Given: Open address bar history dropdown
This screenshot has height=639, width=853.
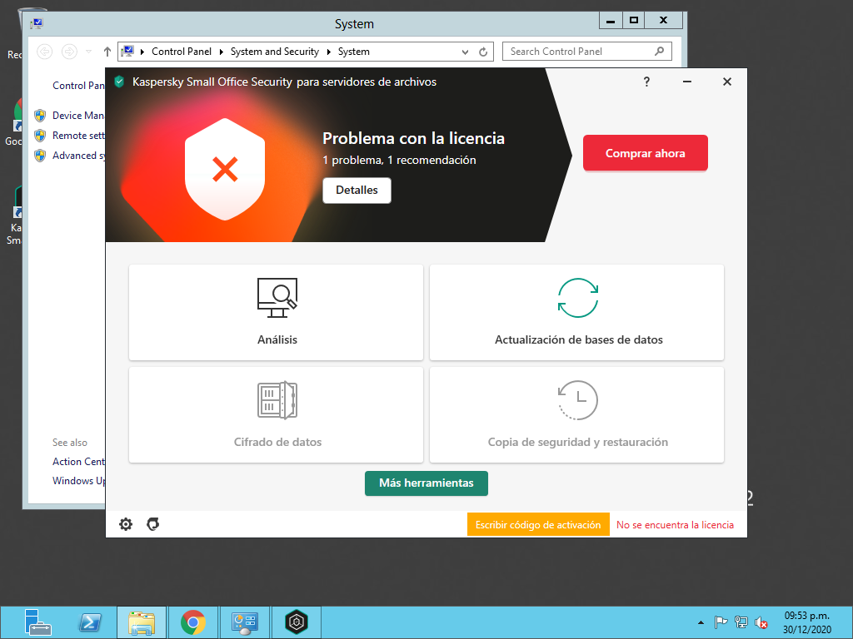Looking at the screenshot, I should coord(465,52).
